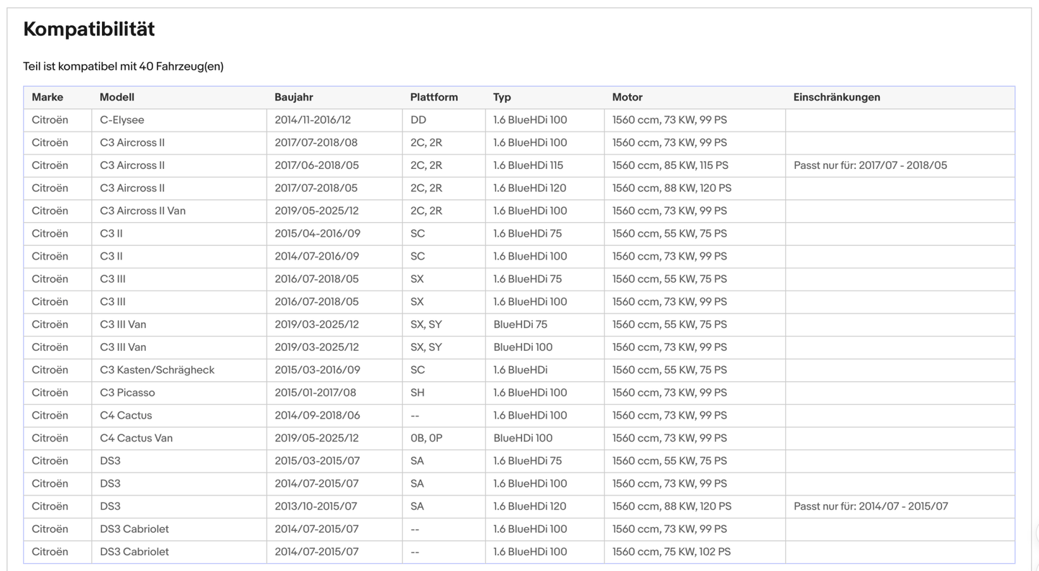Click the Kompatibilität heading
The width and height of the screenshot is (1039, 571).
click(89, 29)
